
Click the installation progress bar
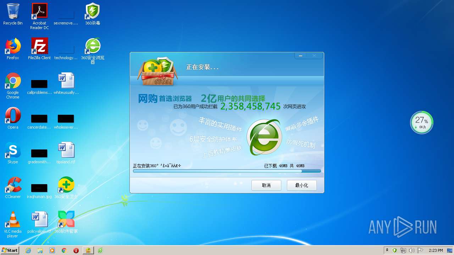pos(227,171)
